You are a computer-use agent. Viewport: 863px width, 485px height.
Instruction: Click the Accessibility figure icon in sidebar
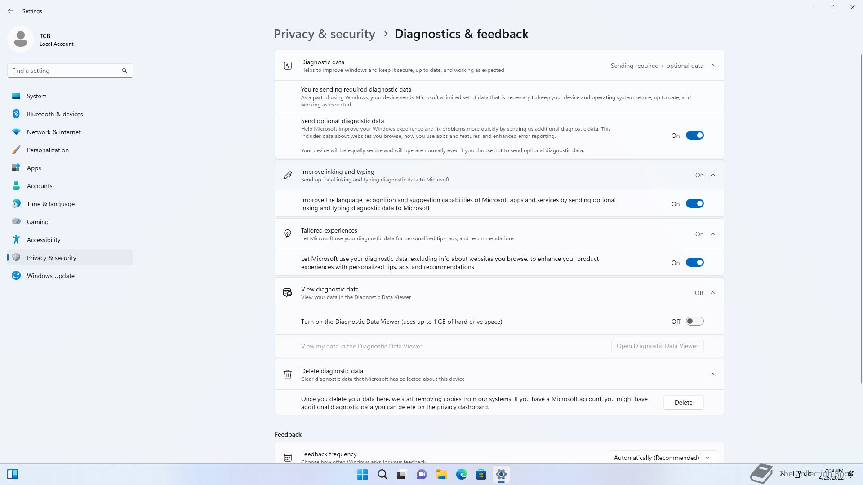(16, 240)
